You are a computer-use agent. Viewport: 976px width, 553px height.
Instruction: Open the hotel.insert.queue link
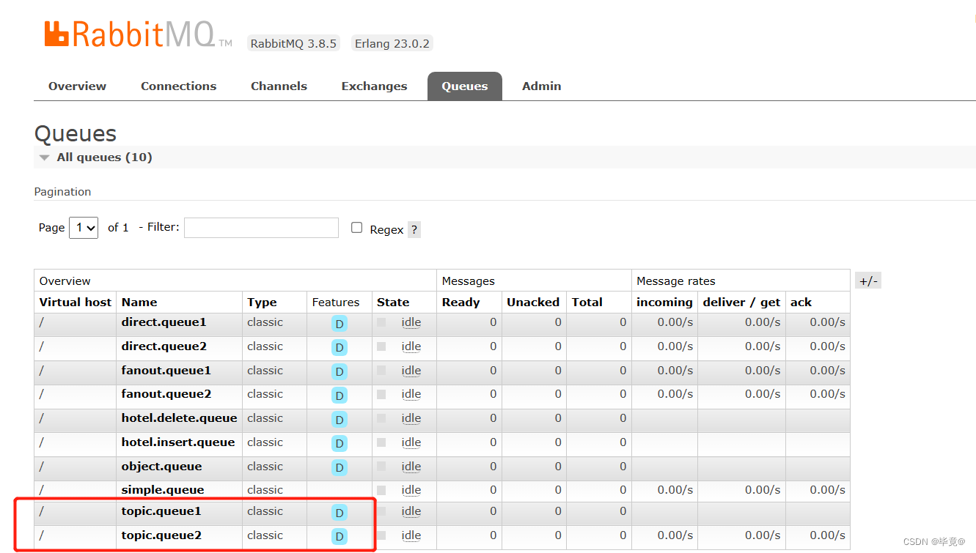pos(178,442)
